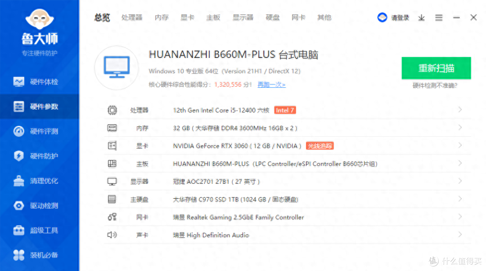The image size is (486, 271).
Task: Switch to the 网卡 top tab
Action: (x=298, y=18)
